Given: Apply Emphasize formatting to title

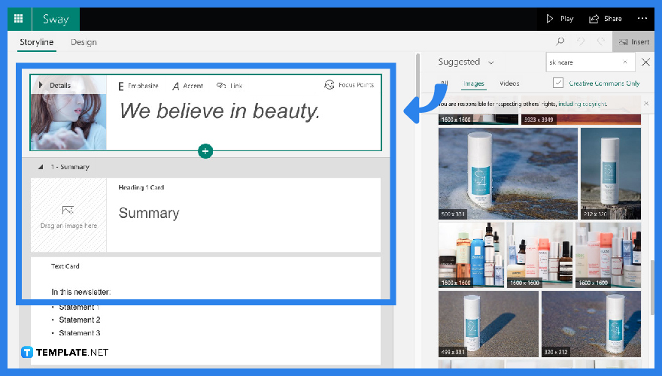Looking at the screenshot, I should pyautogui.click(x=120, y=86).
